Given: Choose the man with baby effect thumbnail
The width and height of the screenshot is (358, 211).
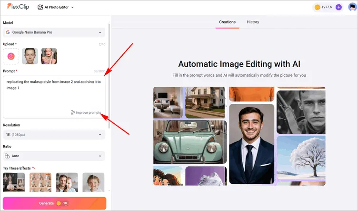Looking at the screenshot, I should (x=67, y=182).
